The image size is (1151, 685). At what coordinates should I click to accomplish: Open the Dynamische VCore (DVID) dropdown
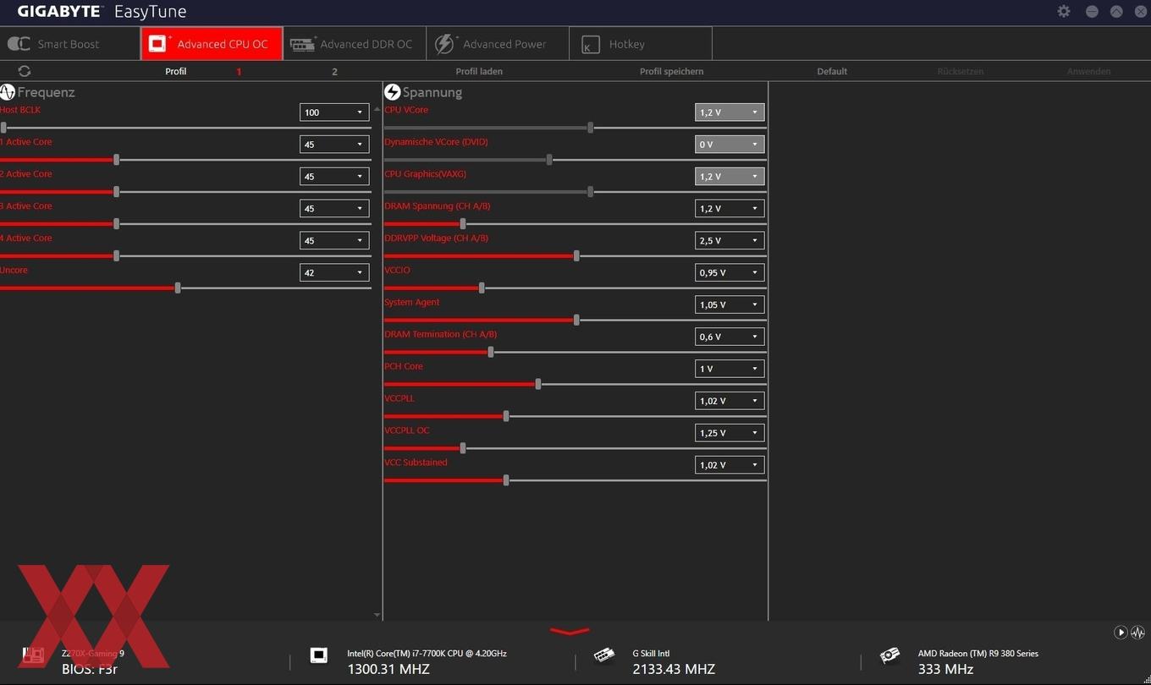point(730,145)
